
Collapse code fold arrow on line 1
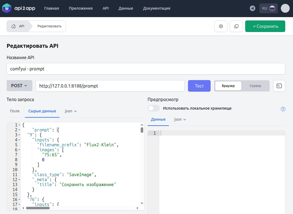pyautogui.click(x=19, y=125)
